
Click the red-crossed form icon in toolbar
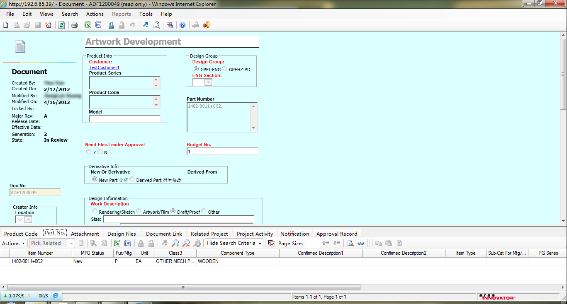[170, 25]
